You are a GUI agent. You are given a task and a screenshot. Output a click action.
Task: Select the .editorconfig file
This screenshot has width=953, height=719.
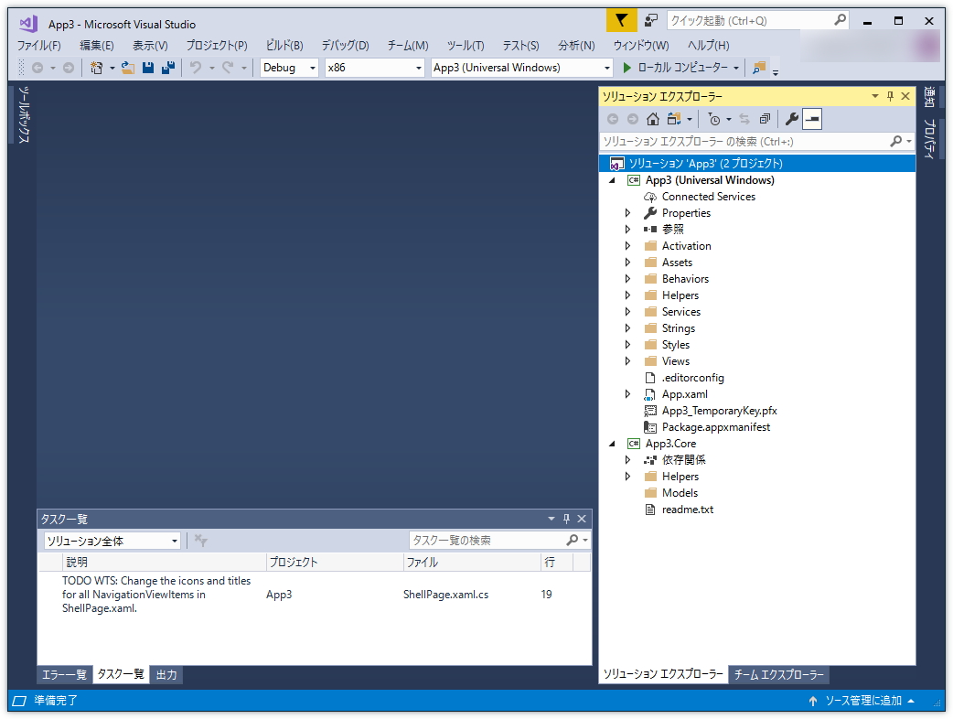[693, 378]
